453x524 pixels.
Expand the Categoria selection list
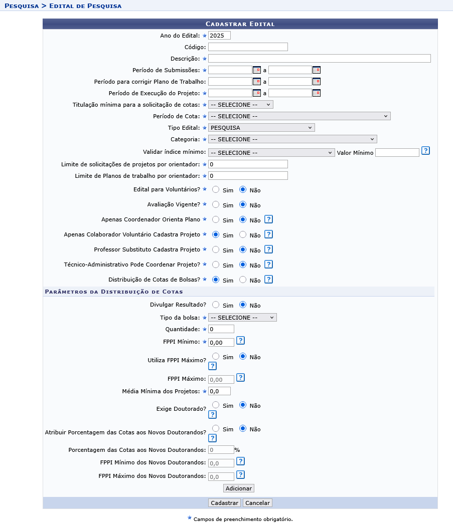tap(292, 139)
